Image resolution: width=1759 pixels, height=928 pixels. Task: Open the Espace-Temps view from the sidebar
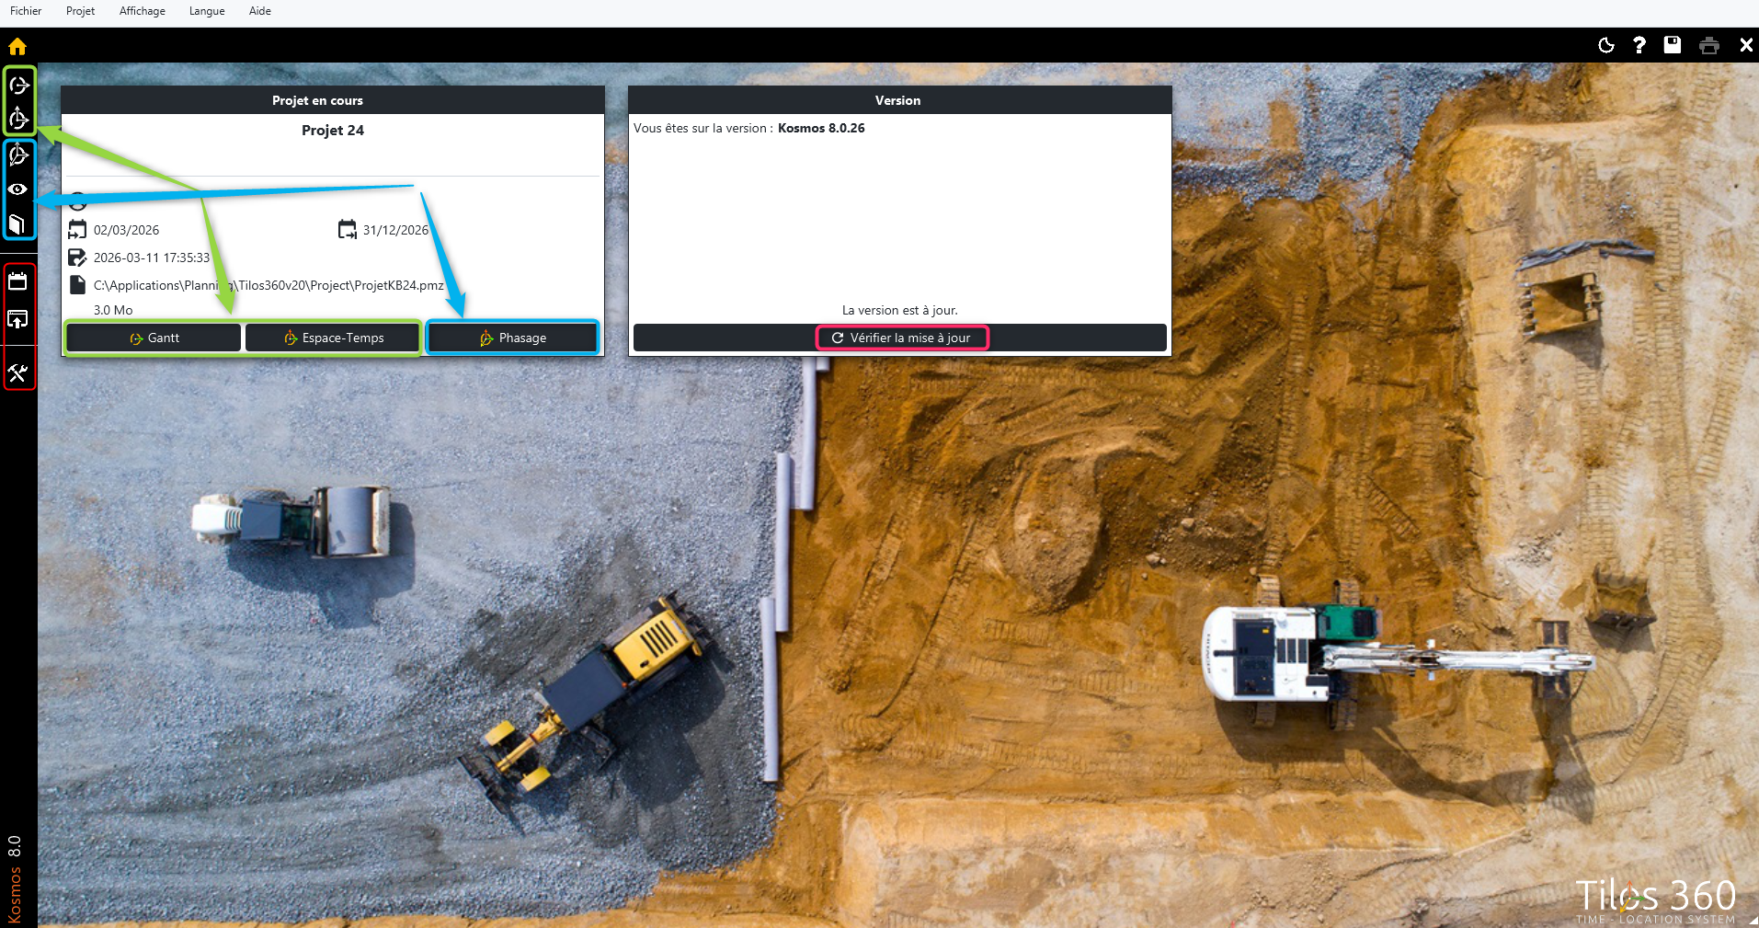click(x=18, y=118)
